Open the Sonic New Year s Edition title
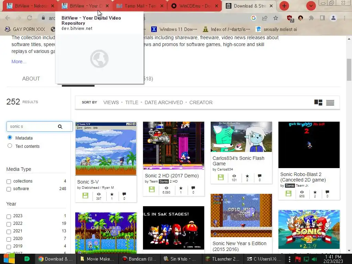The height and width of the screenshot is (264, 352). (x=239, y=246)
